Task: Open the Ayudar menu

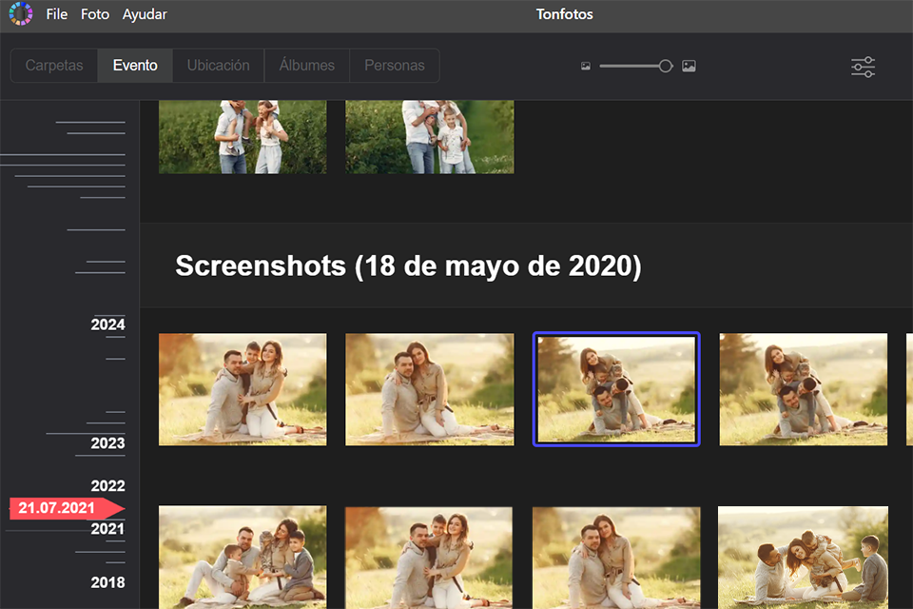Action: [145, 14]
